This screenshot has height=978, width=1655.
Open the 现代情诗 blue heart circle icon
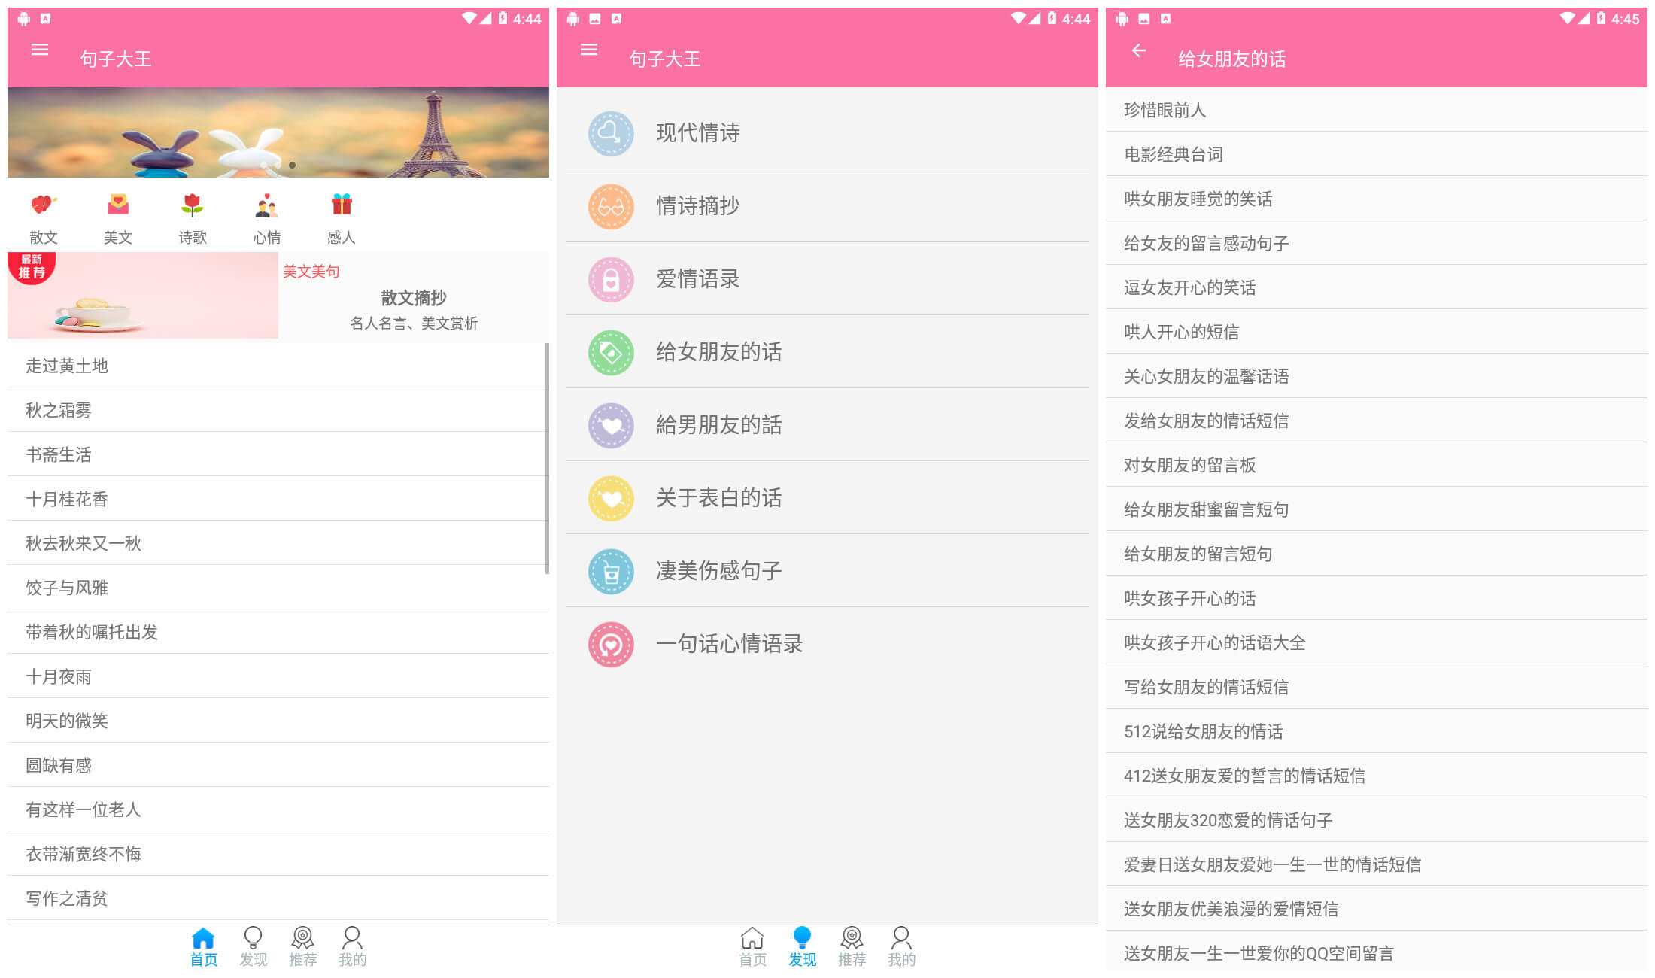pyautogui.click(x=611, y=132)
